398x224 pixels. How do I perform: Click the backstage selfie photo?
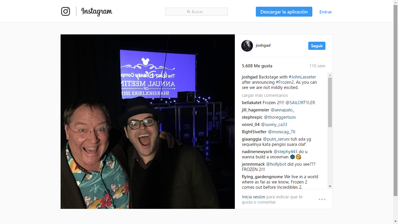click(148, 122)
